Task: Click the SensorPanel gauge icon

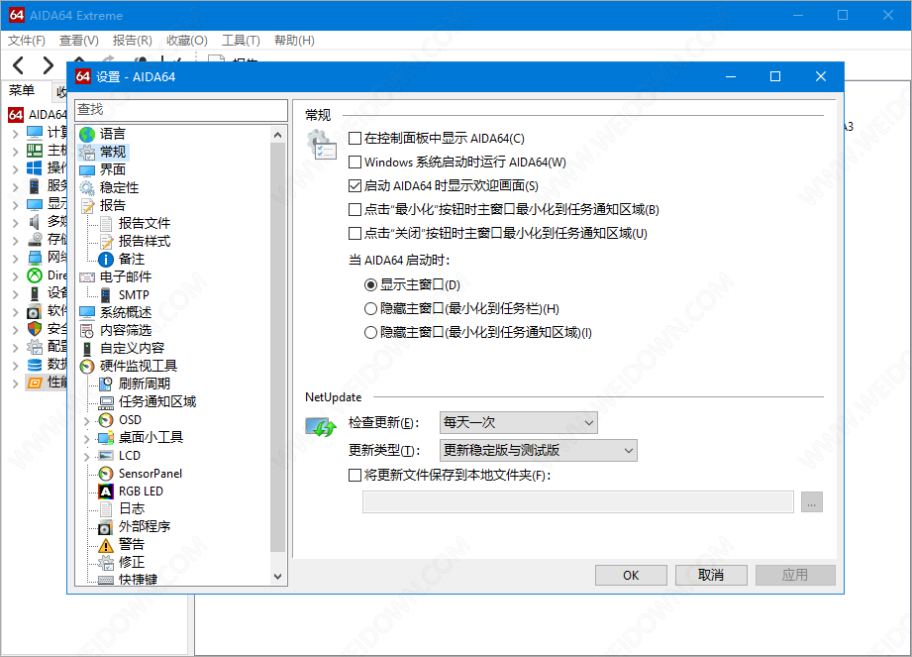Action: tap(106, 474)
